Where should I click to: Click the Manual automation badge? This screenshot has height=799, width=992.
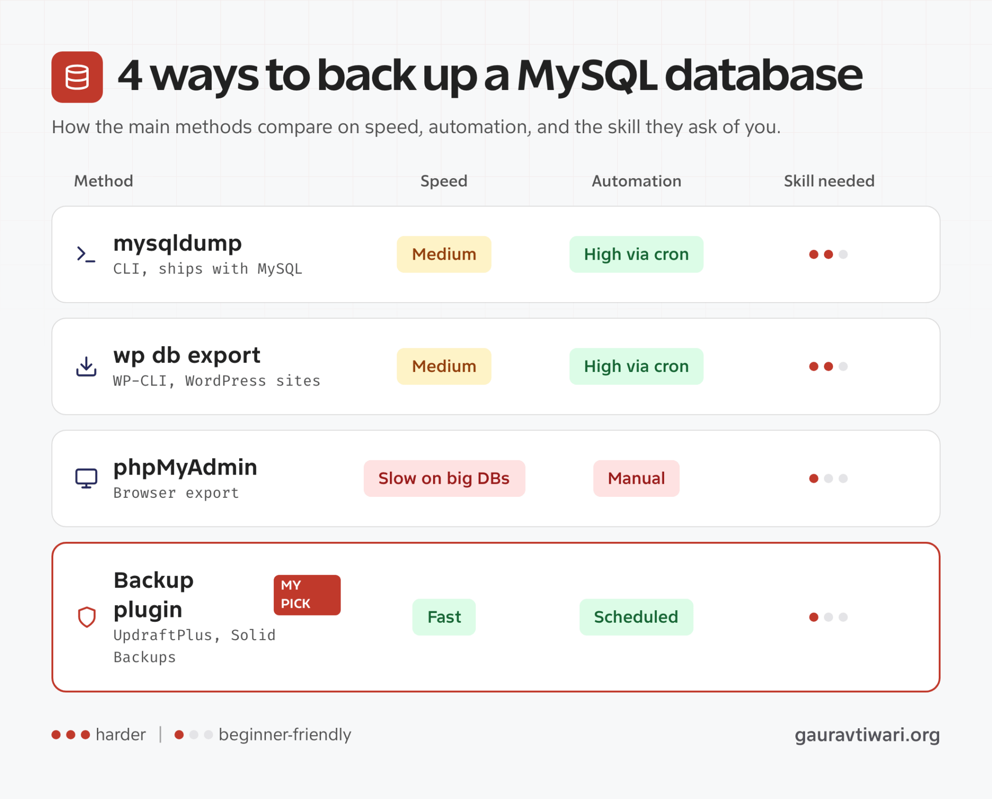coord(636,478)
